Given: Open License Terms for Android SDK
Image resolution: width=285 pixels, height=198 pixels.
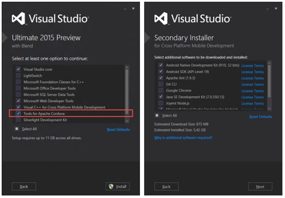Looking at the screenshot, I should click(253, 72).
